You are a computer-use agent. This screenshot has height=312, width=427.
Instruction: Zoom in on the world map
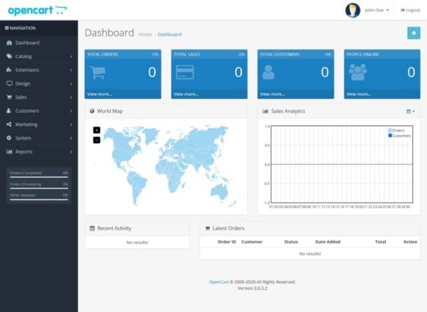[x=96, y=130]
